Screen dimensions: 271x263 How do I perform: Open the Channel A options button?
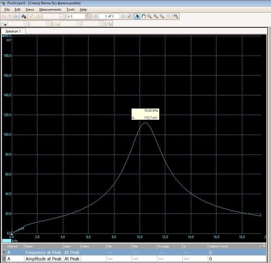[x=4, y=24]
